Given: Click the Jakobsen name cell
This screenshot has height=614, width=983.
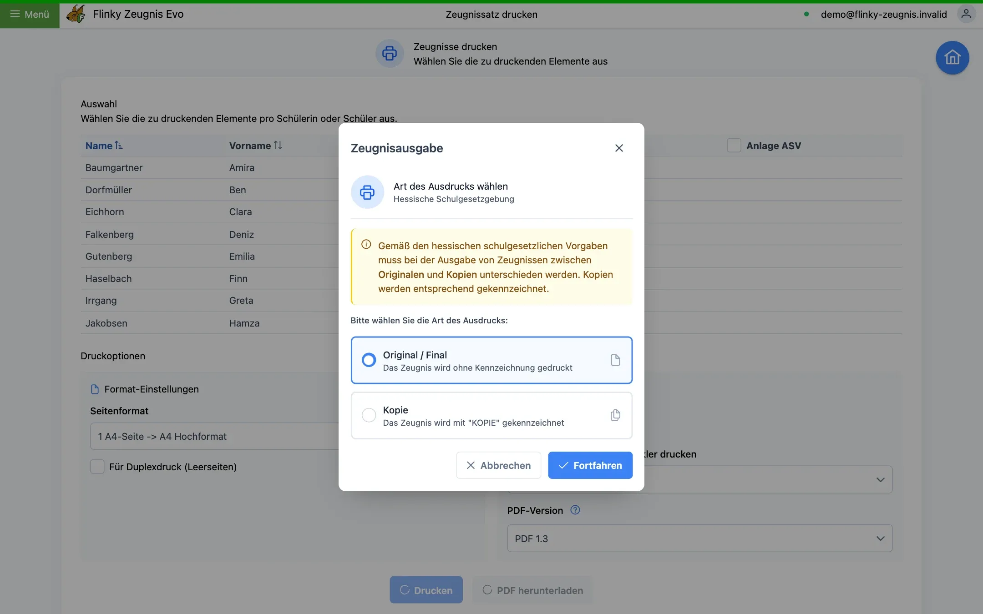Looking at the screenshot, I should pyautogui.click(x=106, y=323).
